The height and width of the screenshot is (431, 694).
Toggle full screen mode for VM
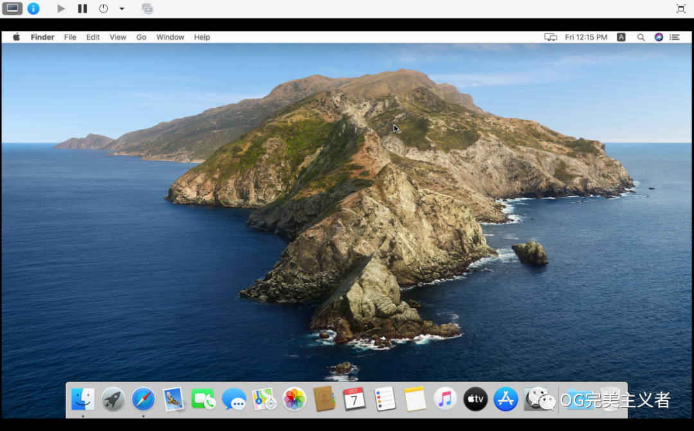coord(681,8)
